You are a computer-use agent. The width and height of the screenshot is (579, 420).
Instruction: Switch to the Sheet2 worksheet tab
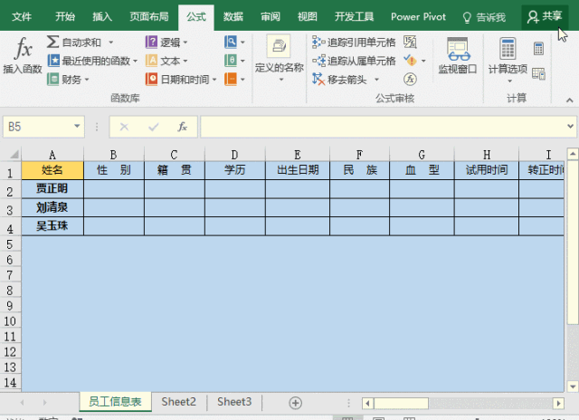[178, 402]
